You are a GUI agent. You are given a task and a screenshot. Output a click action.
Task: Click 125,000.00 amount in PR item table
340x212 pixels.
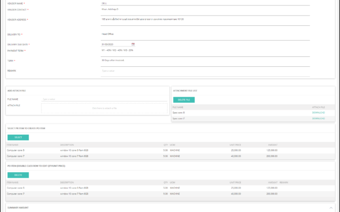[x=272, y=150]
